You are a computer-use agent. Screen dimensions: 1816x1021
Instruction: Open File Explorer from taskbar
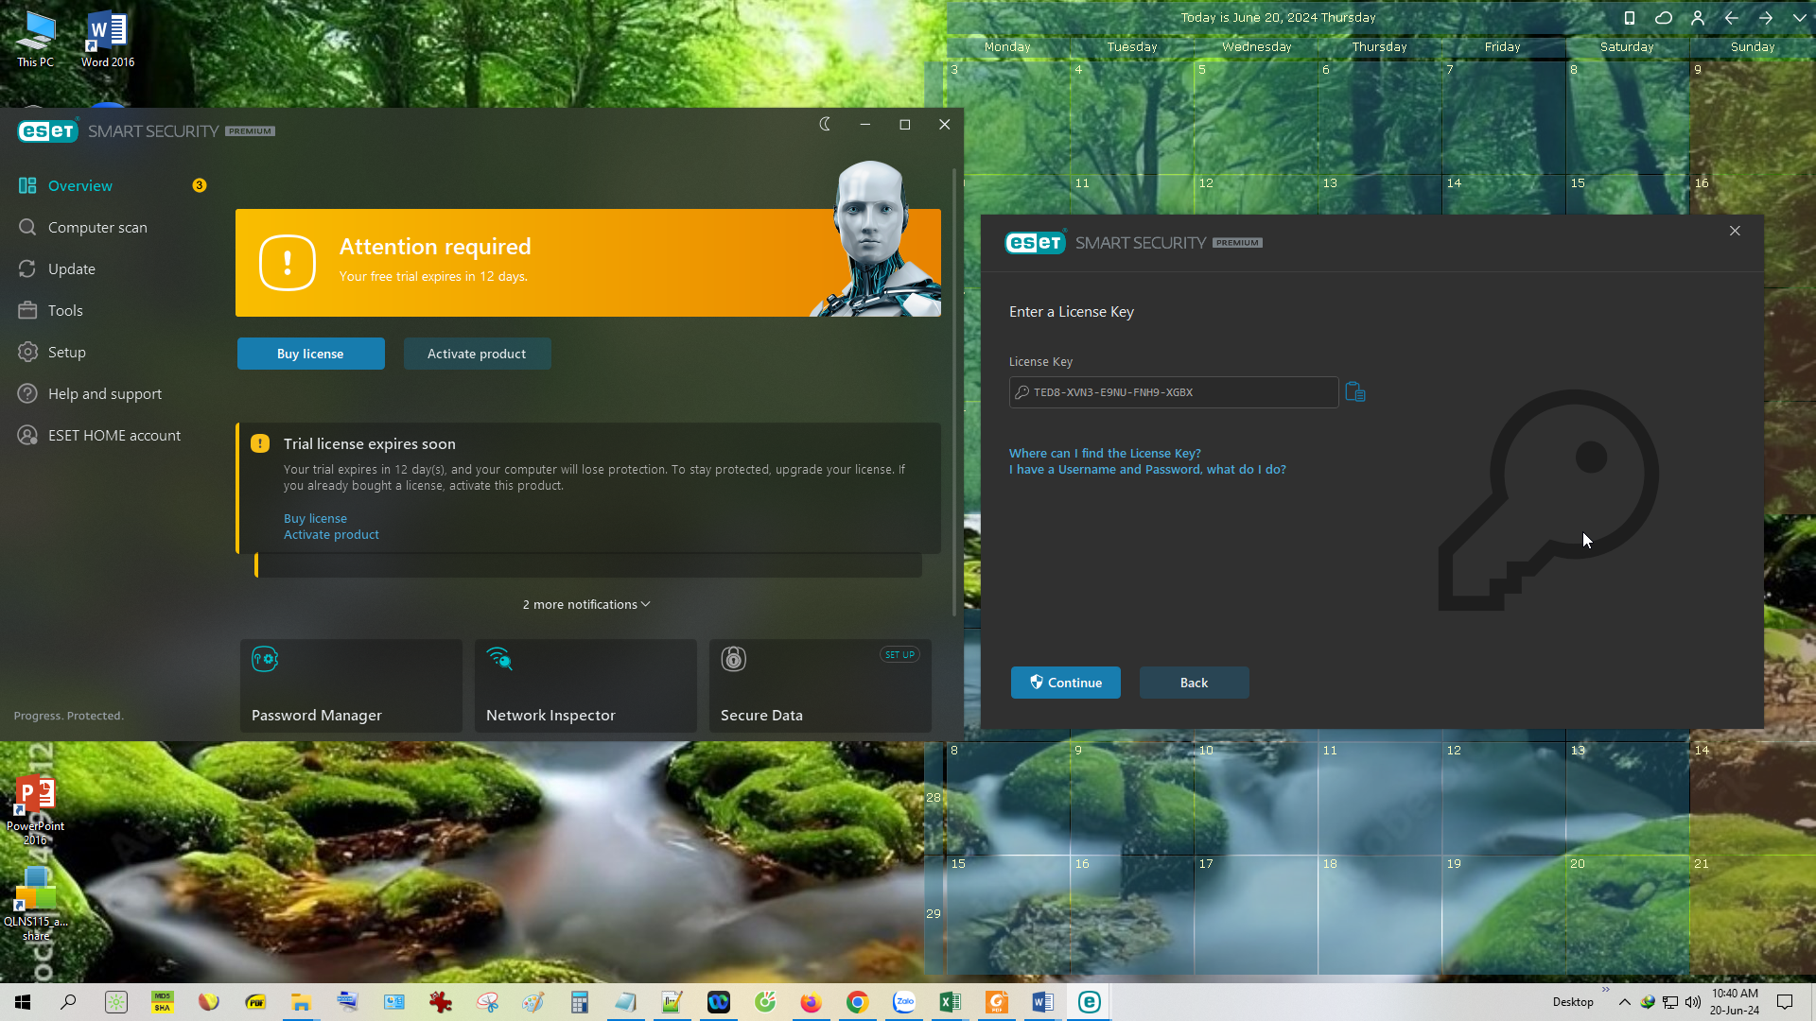(x=301, y=1002)
